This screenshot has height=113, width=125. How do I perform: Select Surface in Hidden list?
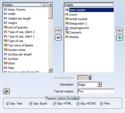(x=13, y=59)
